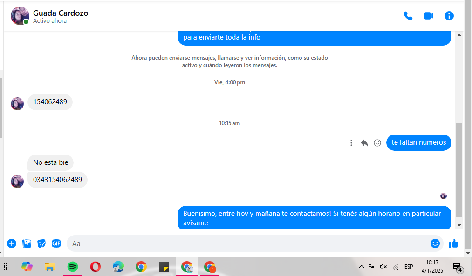
Task: Toggle muted volume in system tray
Action: [x=383, y=267]
